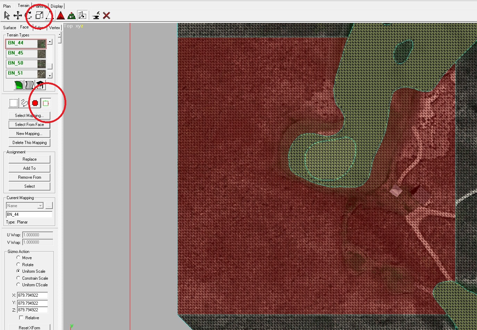Image resolution: width=477 pixels, height=330 pixels.
Task: Click the Select From Face button
Action: point(30,125)
